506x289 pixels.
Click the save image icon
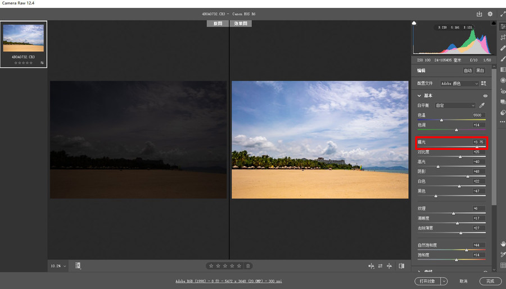[479, 14]
